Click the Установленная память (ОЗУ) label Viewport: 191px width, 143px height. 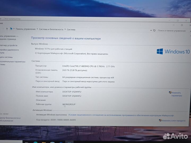46,71
